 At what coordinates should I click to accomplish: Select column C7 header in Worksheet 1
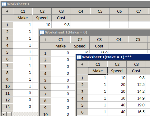click(x=138, y=11)
